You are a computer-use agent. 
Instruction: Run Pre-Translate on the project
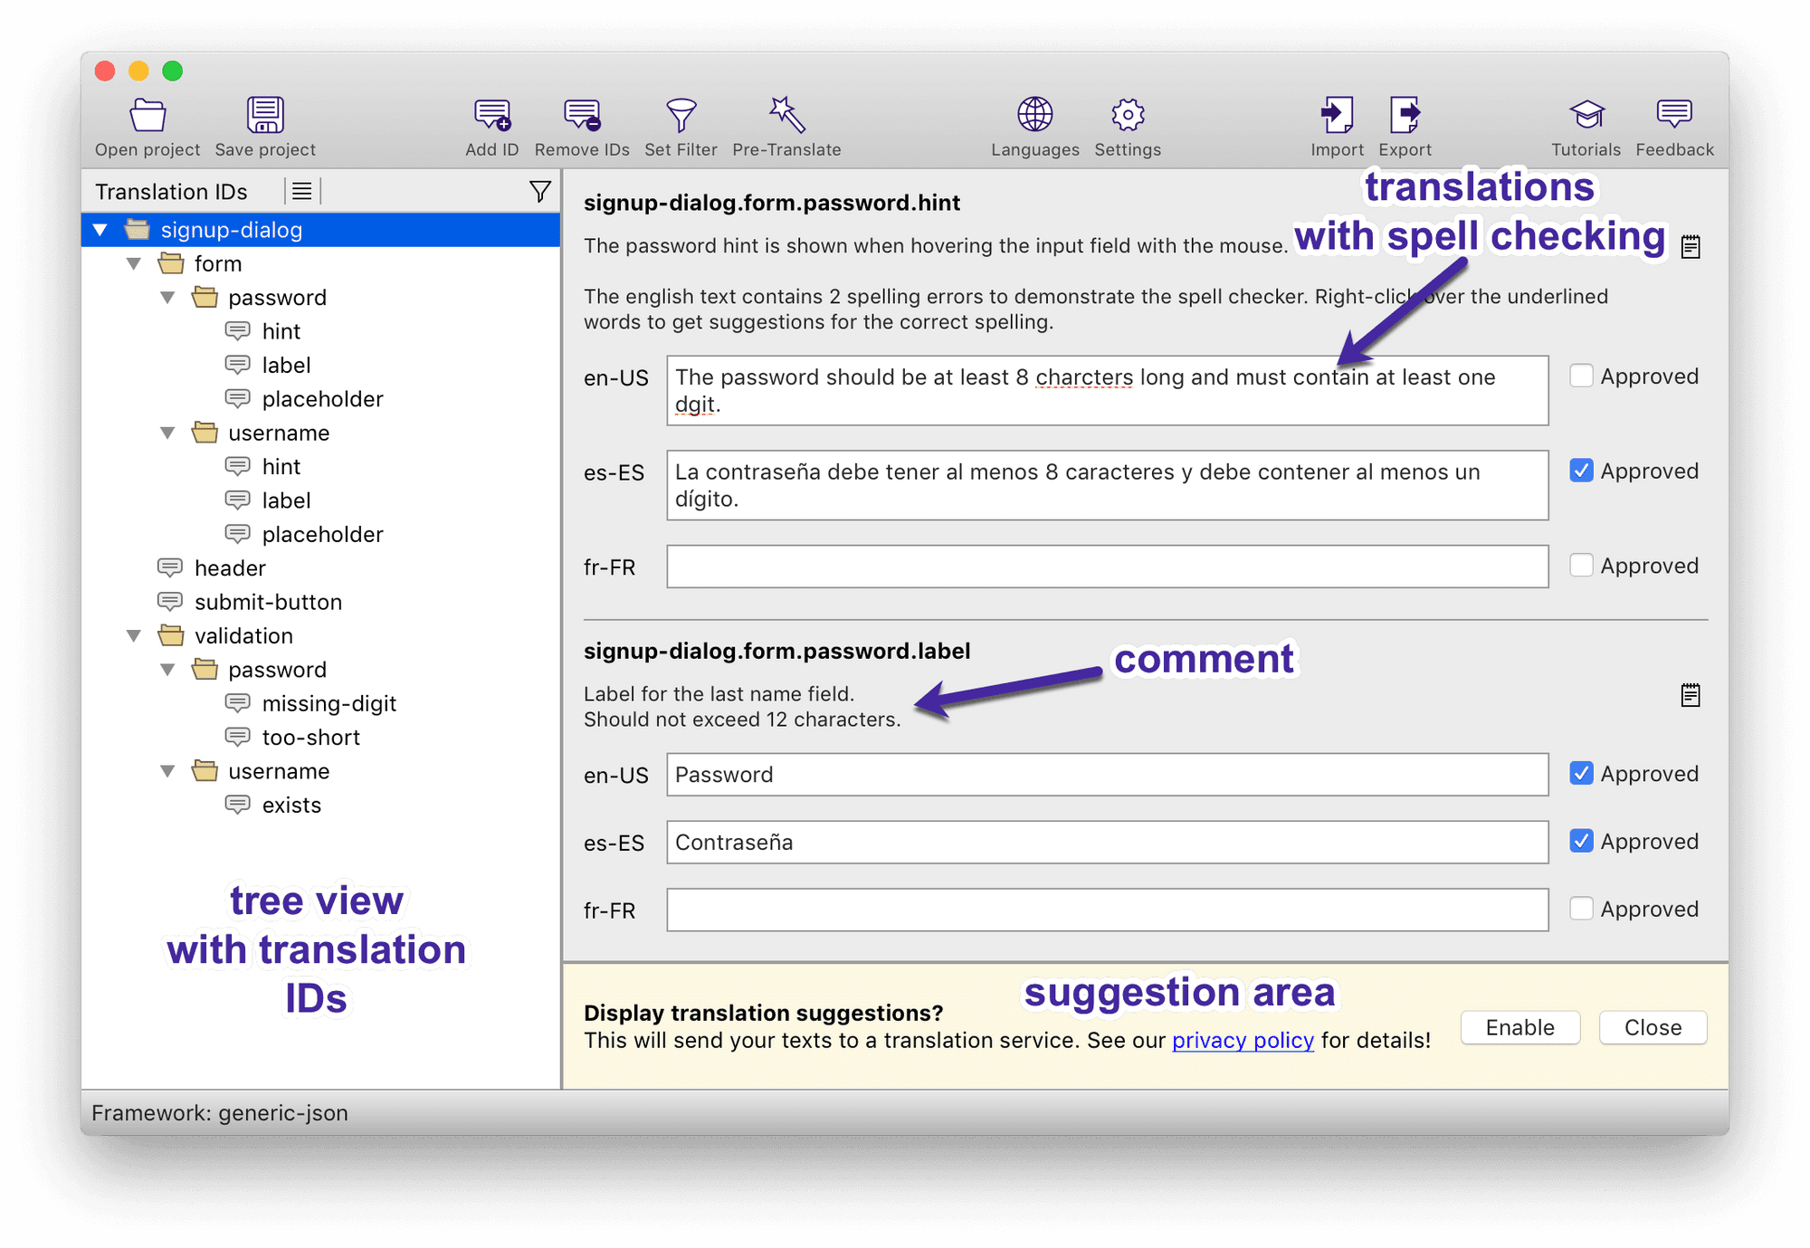(x=786, y=122)
